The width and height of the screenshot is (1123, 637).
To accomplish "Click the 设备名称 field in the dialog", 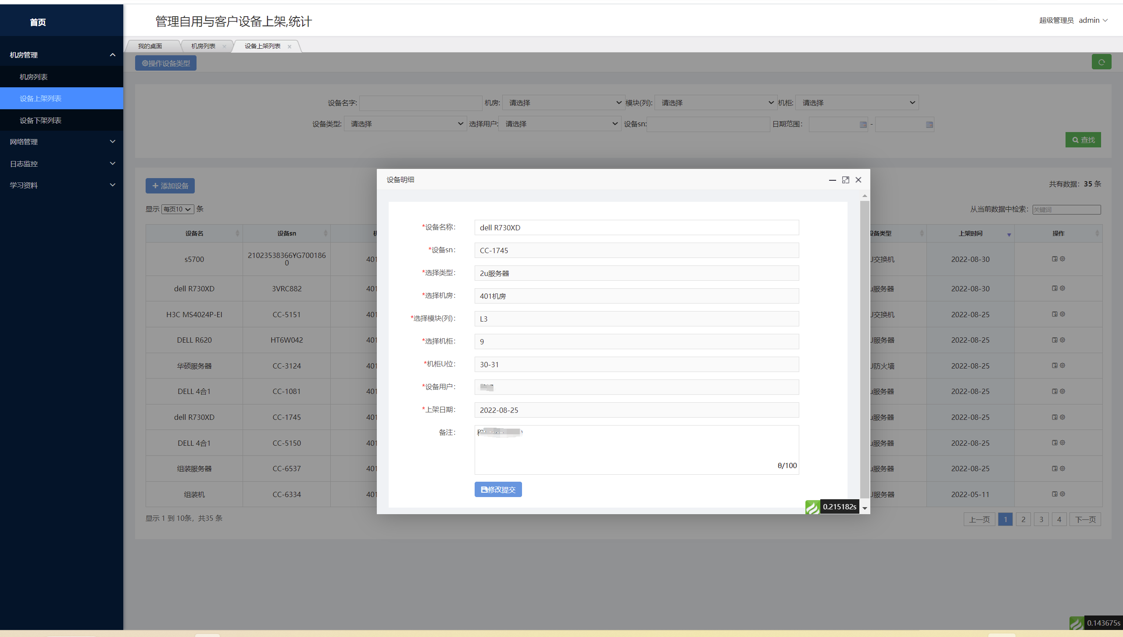I will pos(637,228).
